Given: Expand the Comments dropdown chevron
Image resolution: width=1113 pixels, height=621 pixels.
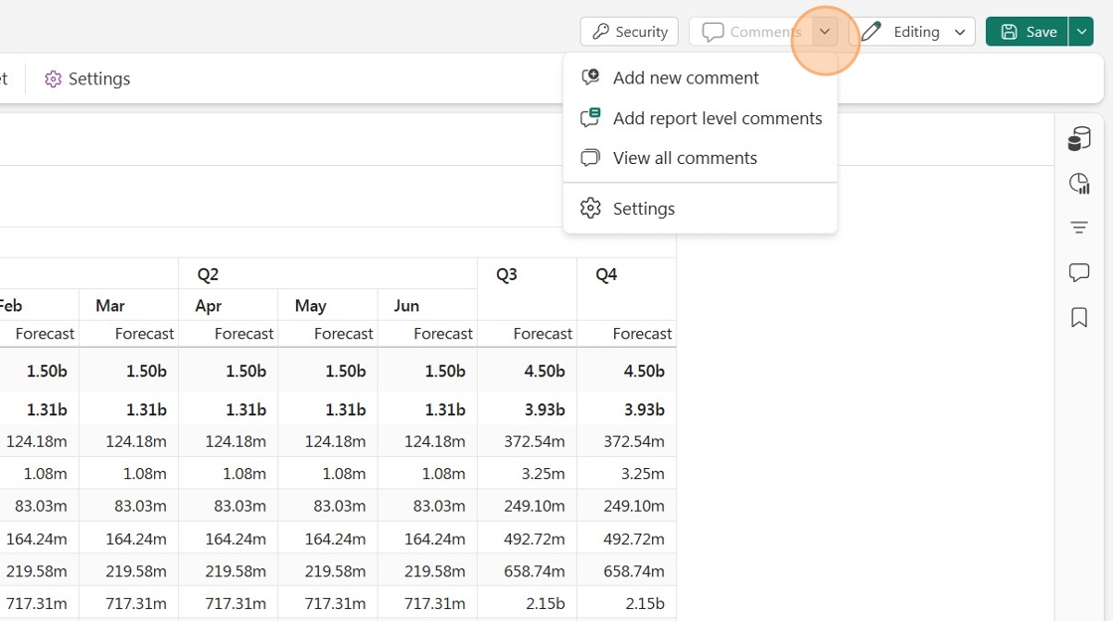Looking at the screenshot, I should 824,31.
